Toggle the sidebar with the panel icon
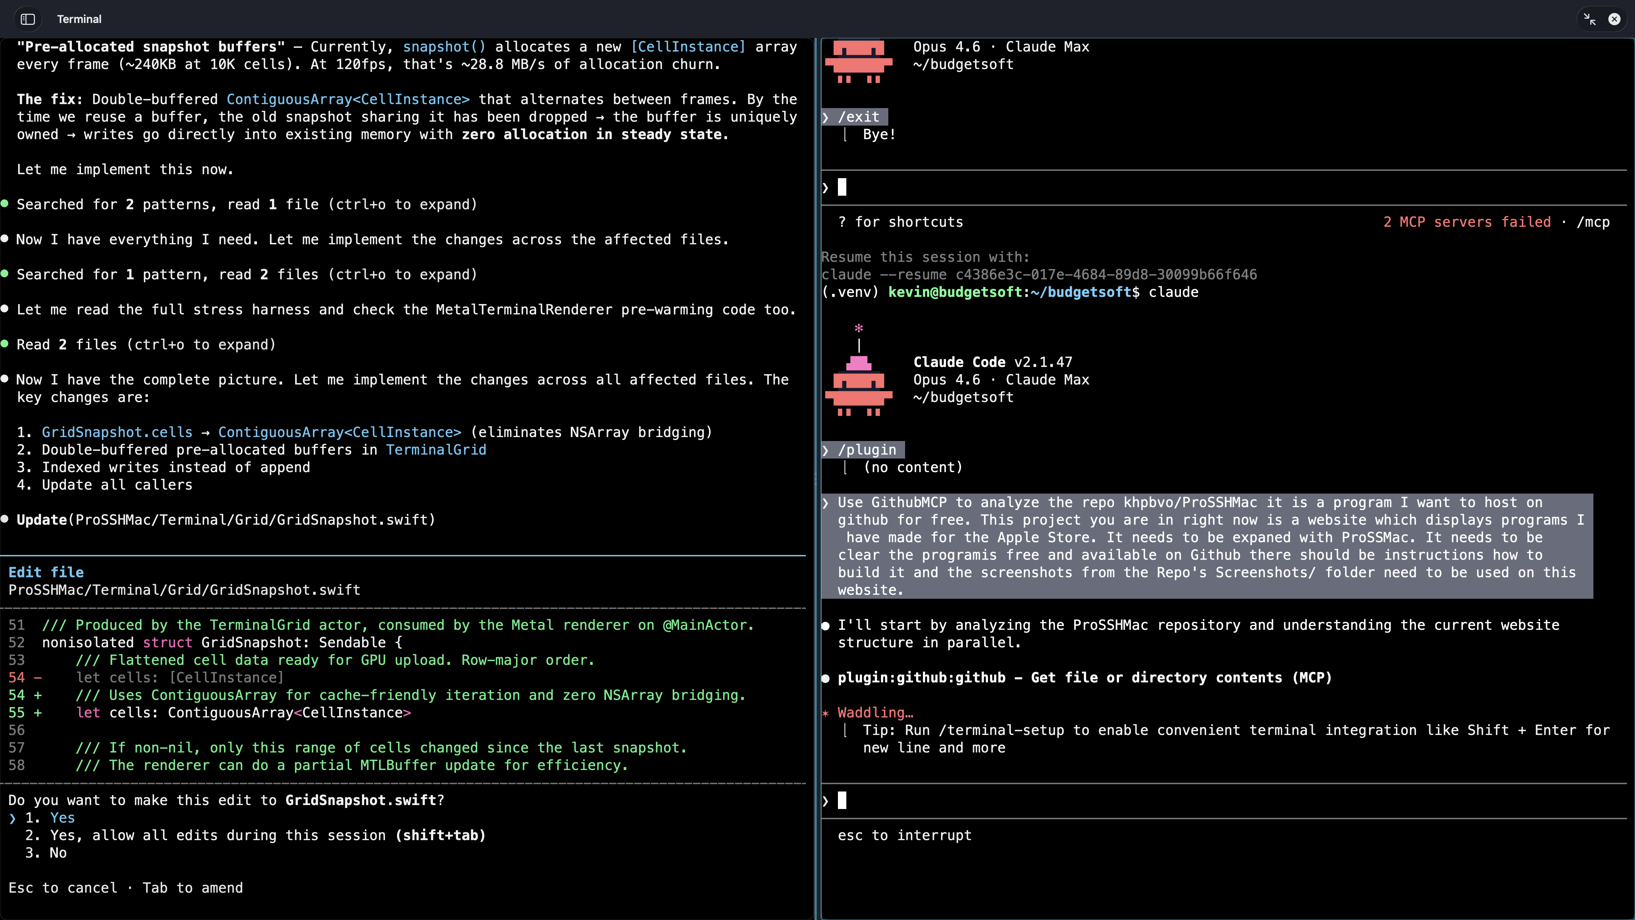 click(x=27, y=19)
